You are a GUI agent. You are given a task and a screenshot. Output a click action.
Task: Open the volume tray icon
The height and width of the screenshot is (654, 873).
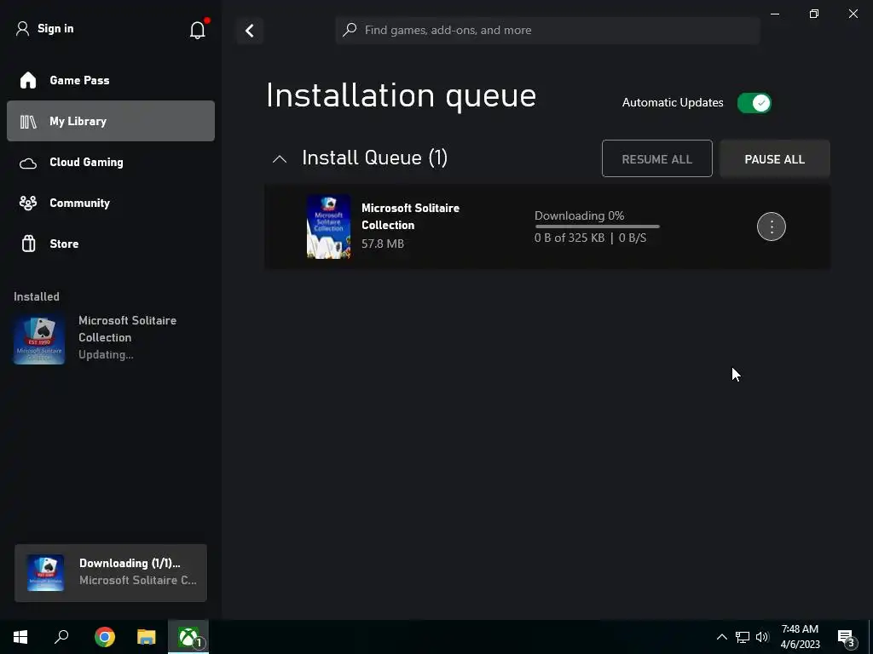coord(762,637)
